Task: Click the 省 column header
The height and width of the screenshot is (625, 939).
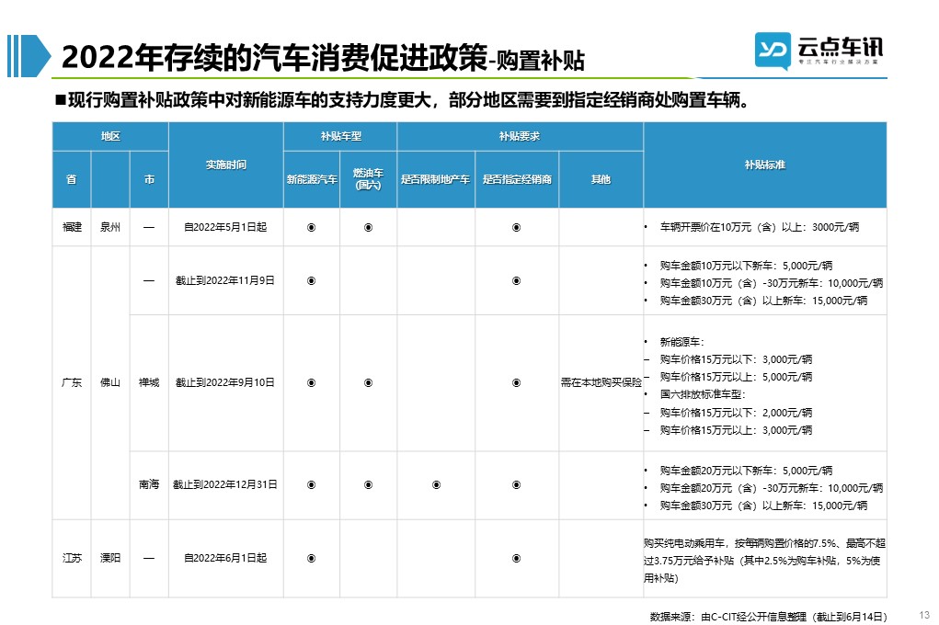Action: coord(71,179)
